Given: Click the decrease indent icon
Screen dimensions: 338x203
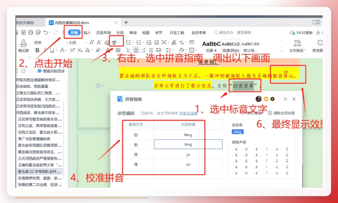Looking at the screenshot, I should [149, 43].
